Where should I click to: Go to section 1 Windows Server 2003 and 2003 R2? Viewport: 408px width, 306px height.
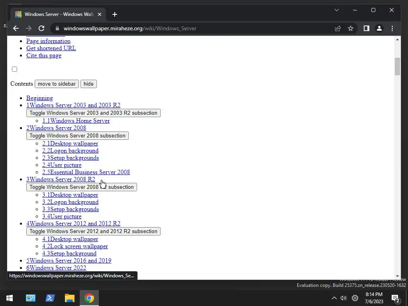(x=73, y=105)
